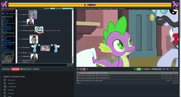Image resolution: width=181 pixels, height=97 pixels.
Task: Click the green 1.00 volume level indicator
Action: (139, 69)
